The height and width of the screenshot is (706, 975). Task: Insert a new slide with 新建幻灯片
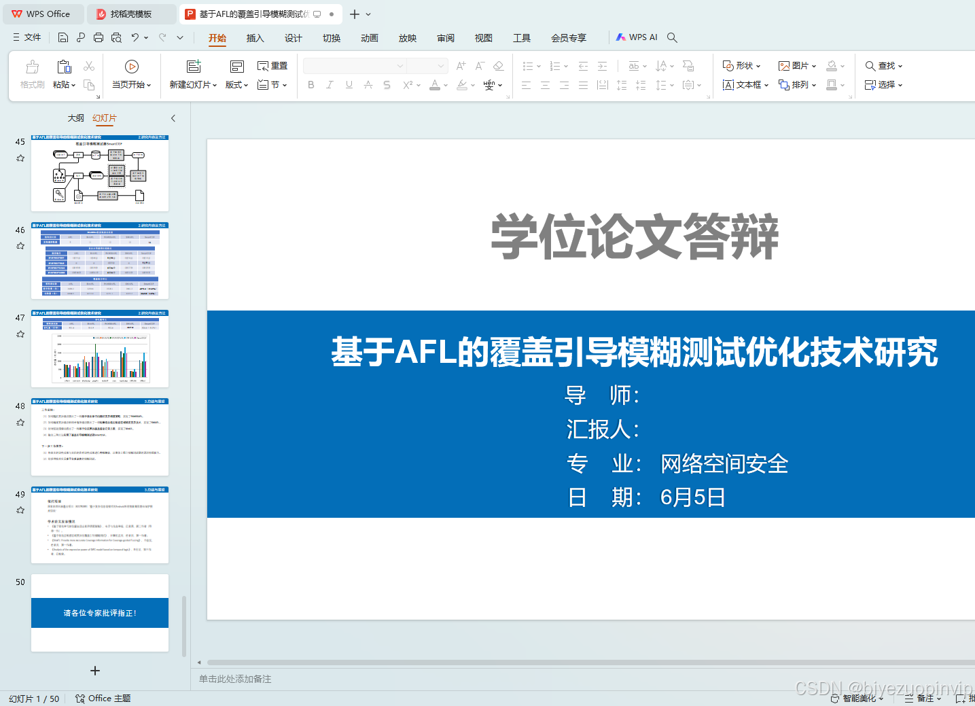(192, 75)
